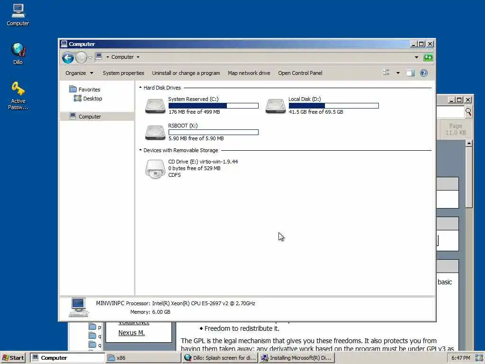This screenshot has width=485, height=364.
Task: Select Uninstall or change a program
Action: [x=186, y=73]
